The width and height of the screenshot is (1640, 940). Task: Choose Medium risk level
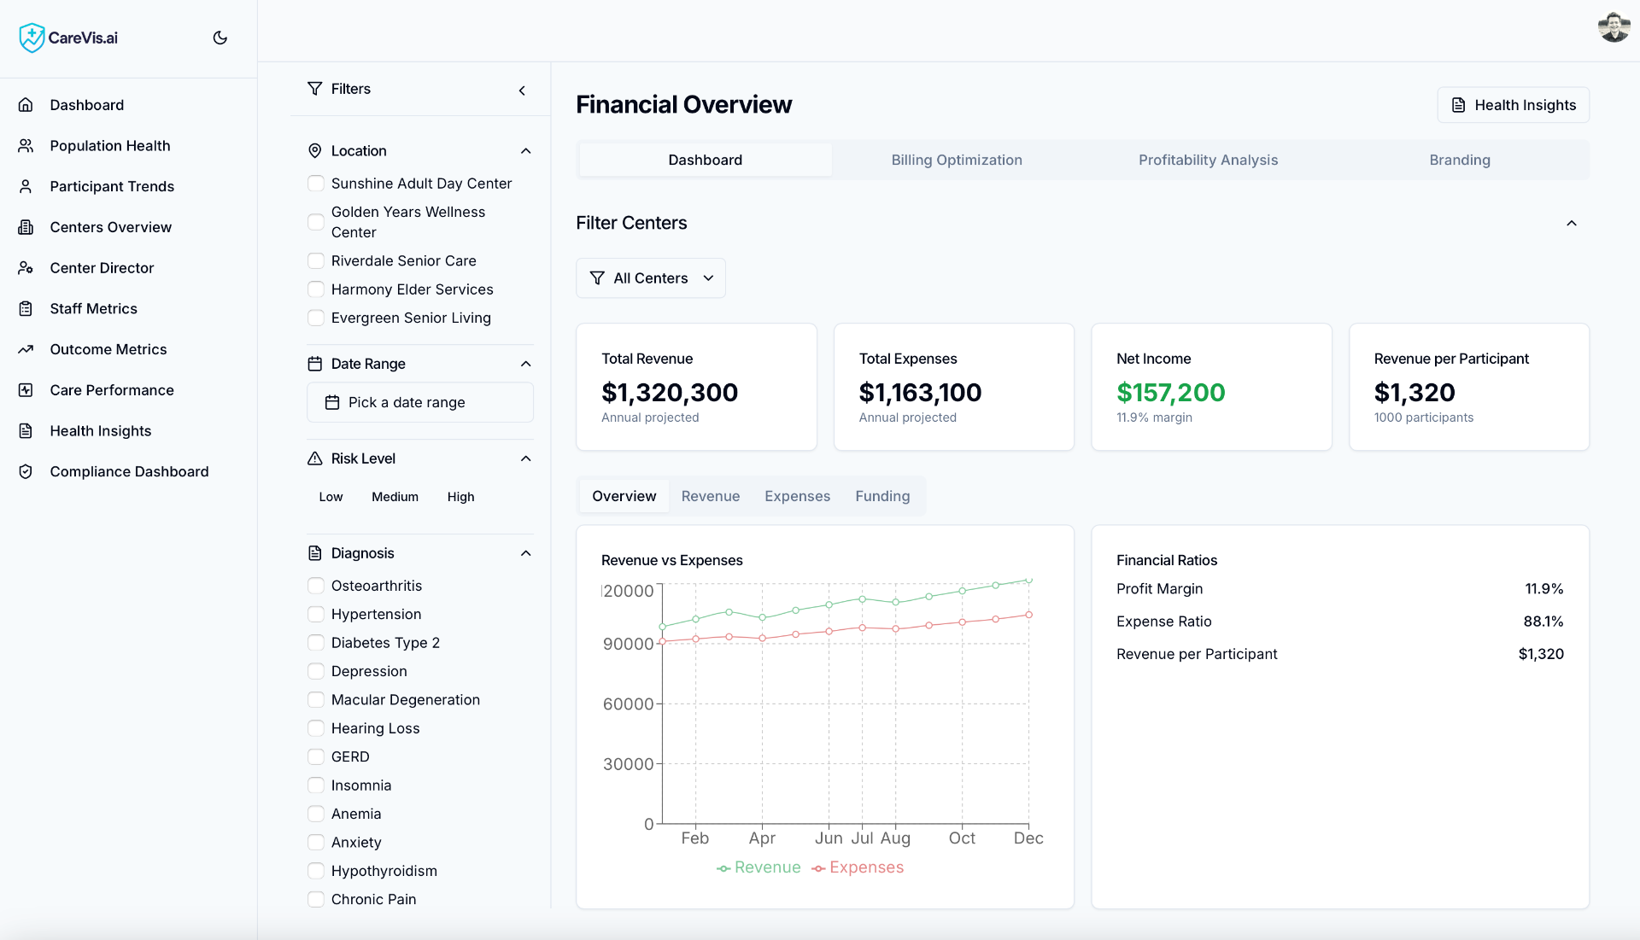(x=395, y=497)
